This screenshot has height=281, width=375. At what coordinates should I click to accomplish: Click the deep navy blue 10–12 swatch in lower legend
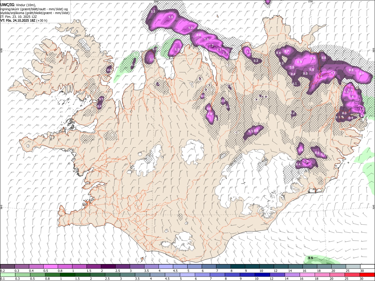pyautogui.click(x=262, y=275)
